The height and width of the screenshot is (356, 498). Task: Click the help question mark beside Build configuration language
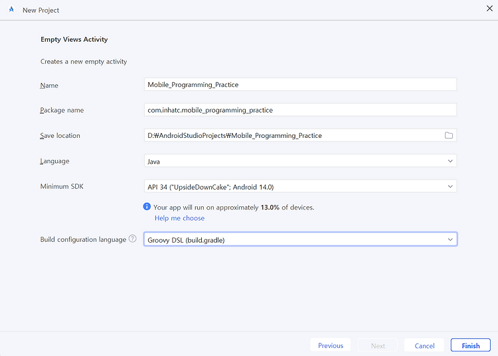pyautogui.click(x=132, y=239)
